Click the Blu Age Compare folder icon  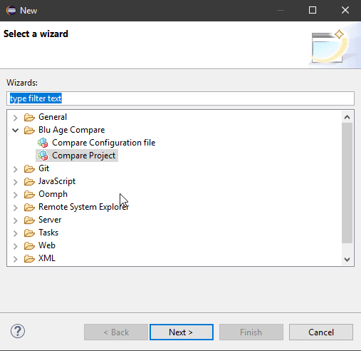29,130
